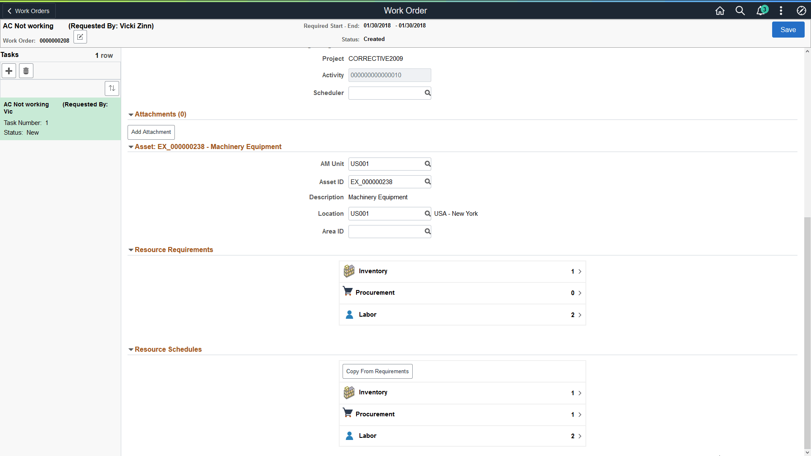
Task: Open the NavBar compass icon
Action: (801, 11)
